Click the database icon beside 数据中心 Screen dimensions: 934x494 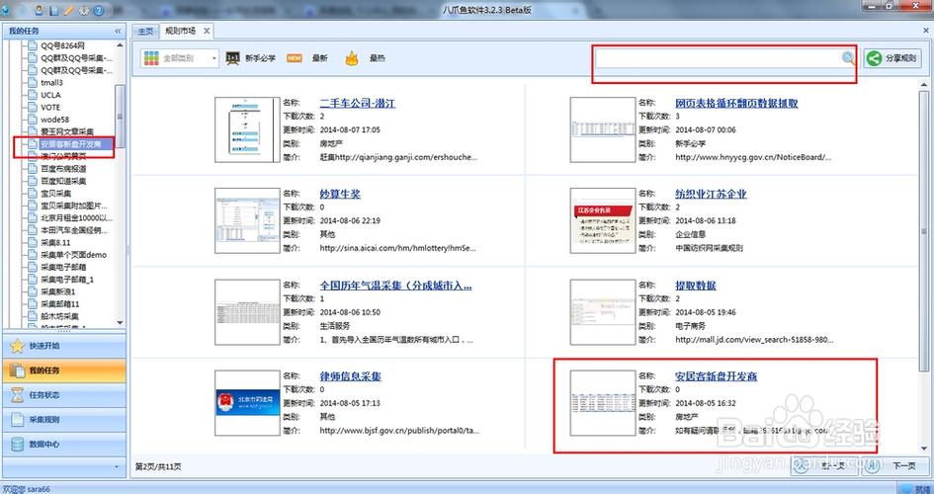point(18,444)
